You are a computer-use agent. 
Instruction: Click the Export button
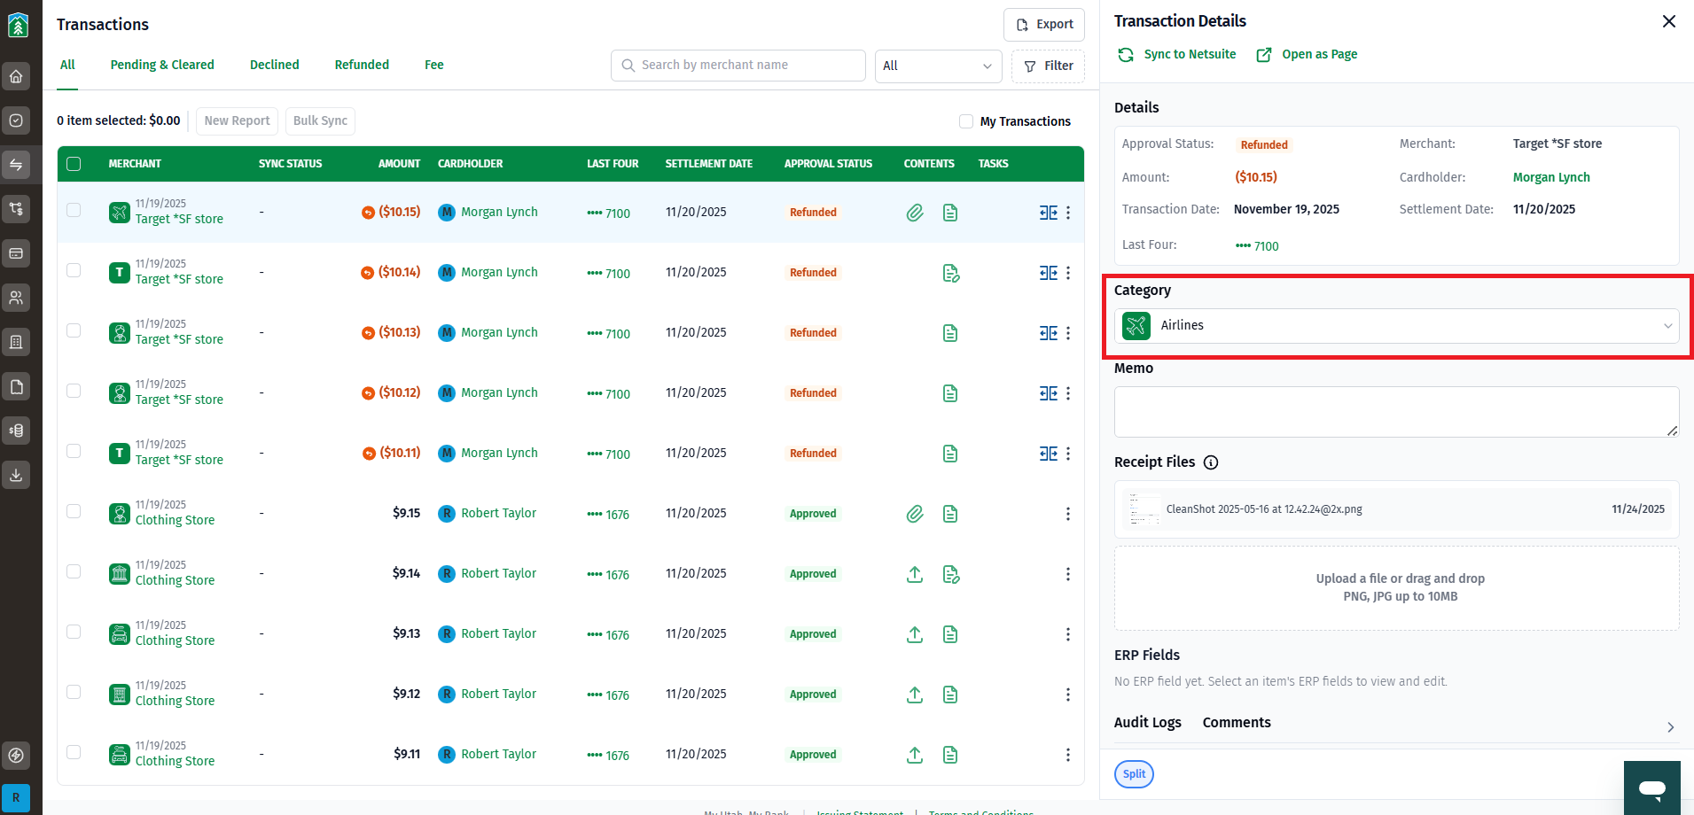point(1044,25)
